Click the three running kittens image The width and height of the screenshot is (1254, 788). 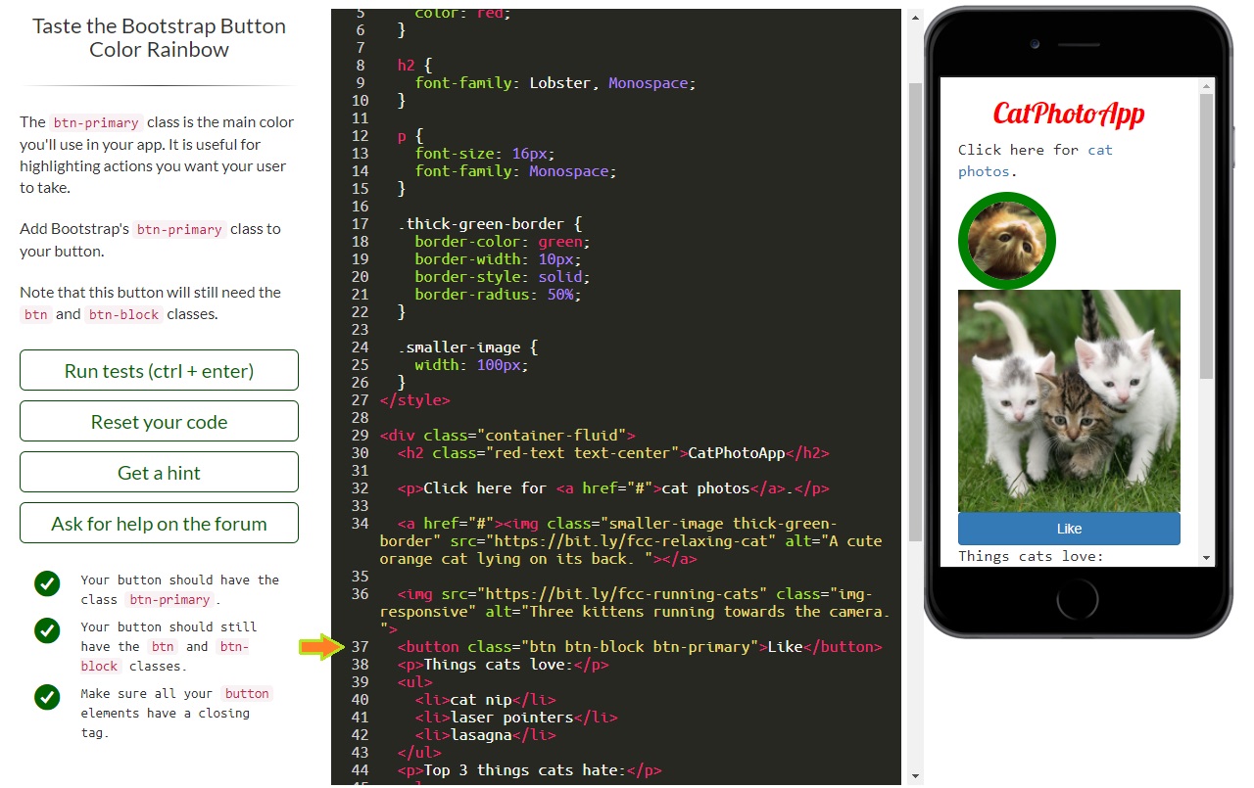coord(1069,400)
